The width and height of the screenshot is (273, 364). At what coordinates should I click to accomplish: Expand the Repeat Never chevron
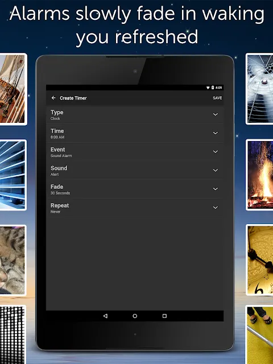tap(216, 208)
